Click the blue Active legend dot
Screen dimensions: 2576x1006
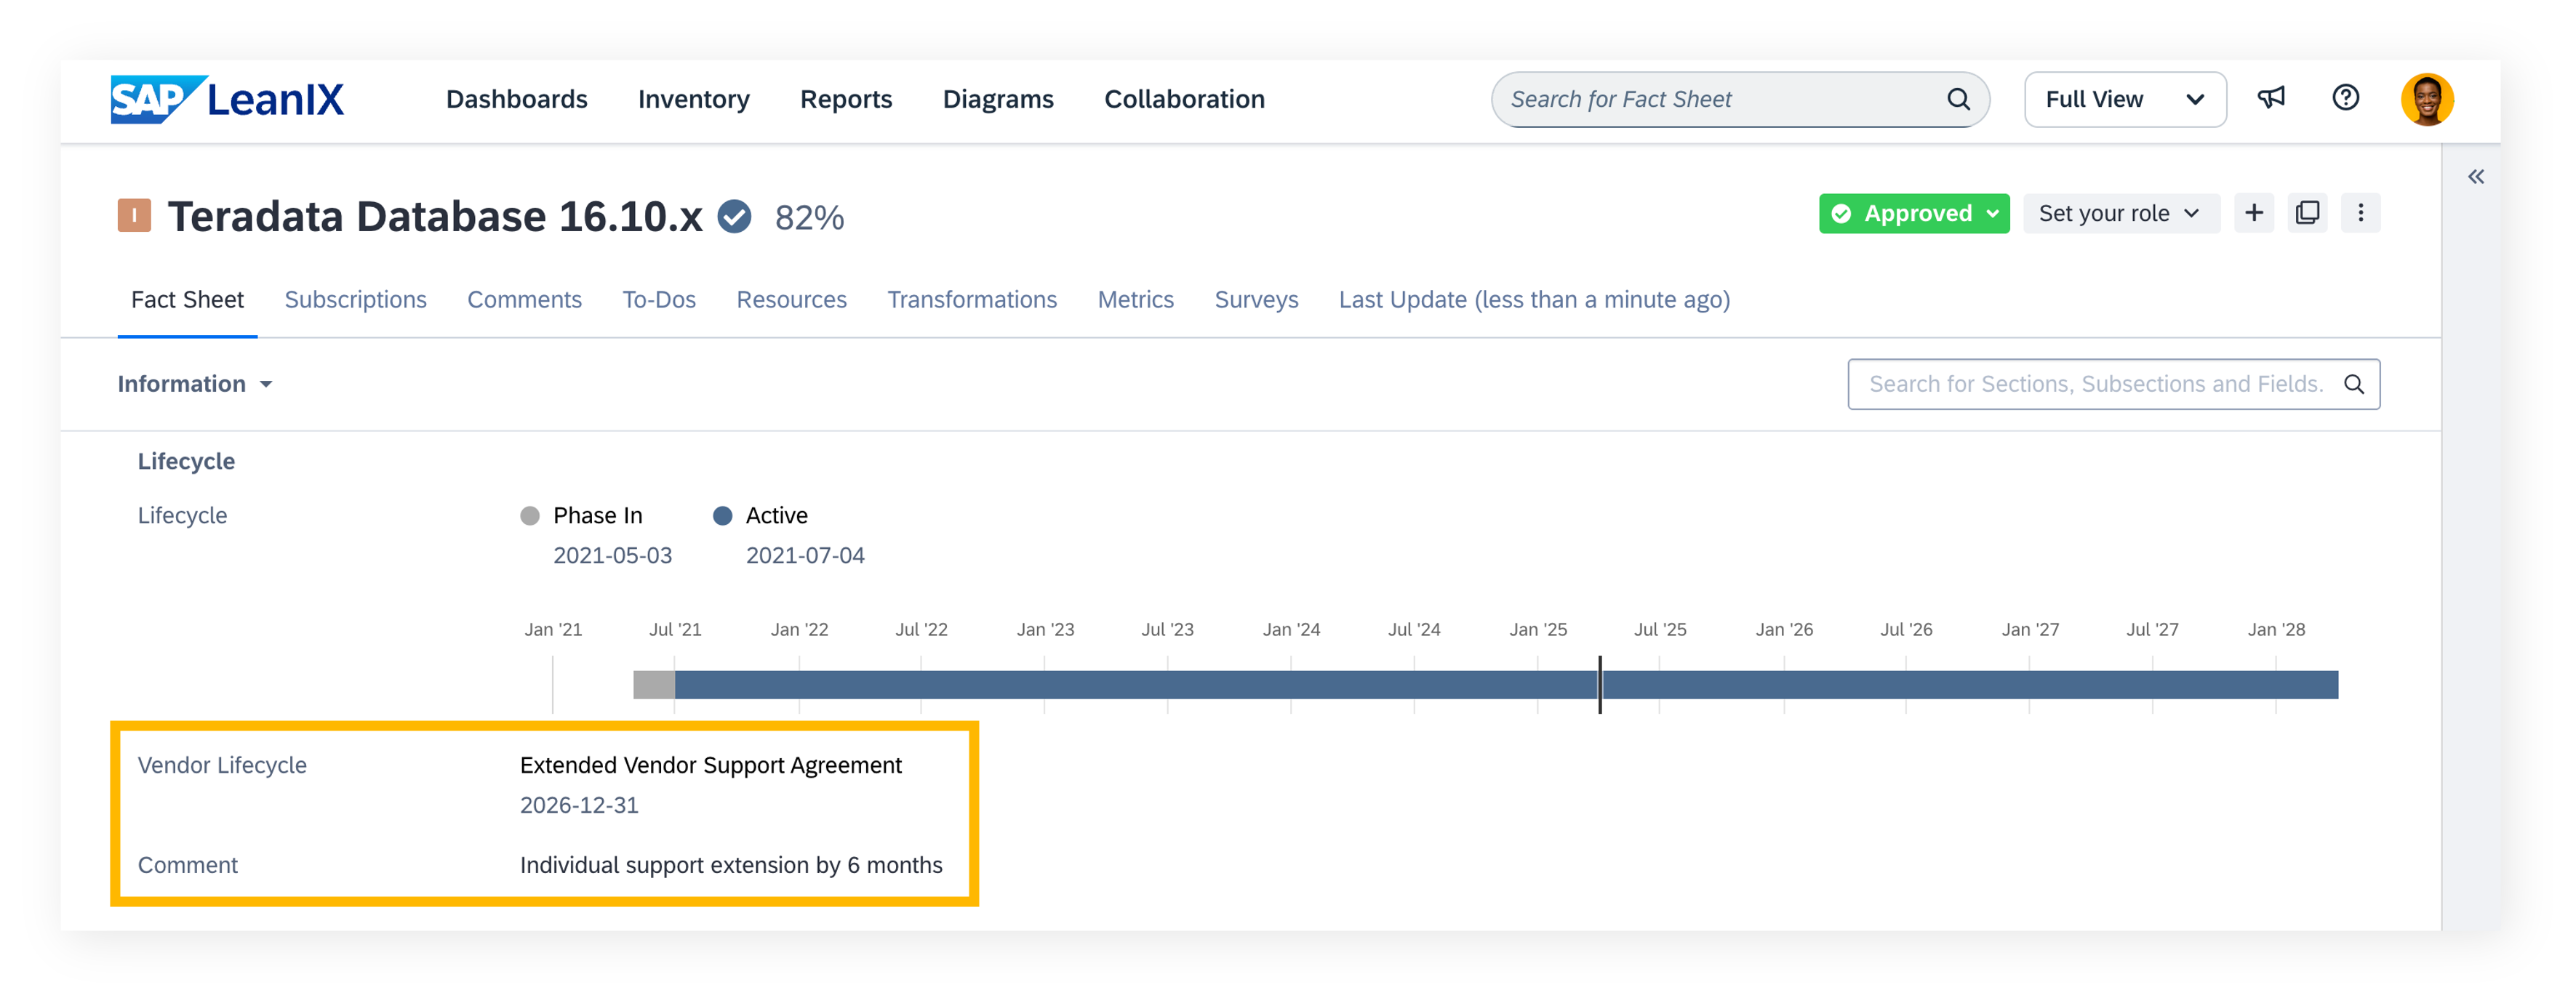coord(722,515)
